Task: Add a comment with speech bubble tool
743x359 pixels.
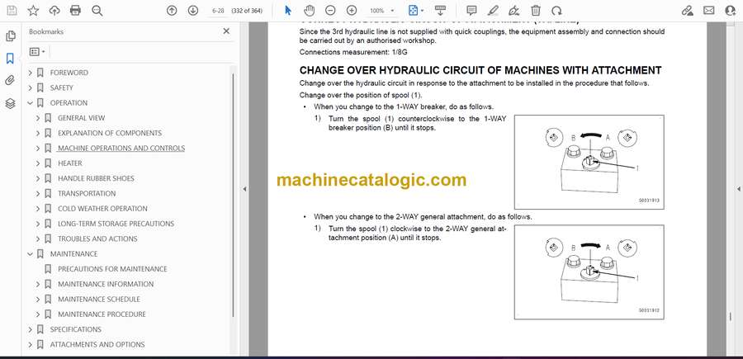Action: click(471, 11)
